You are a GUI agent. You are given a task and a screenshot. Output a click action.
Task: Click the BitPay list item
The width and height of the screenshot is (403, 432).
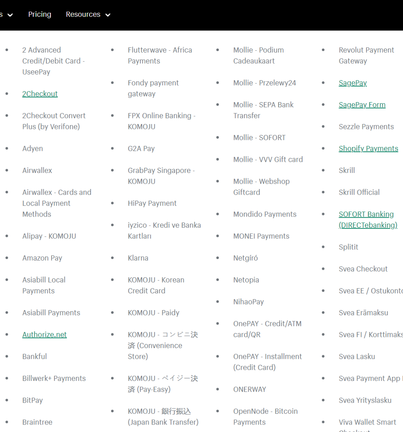pyautogui.click(x=32, y=400)
